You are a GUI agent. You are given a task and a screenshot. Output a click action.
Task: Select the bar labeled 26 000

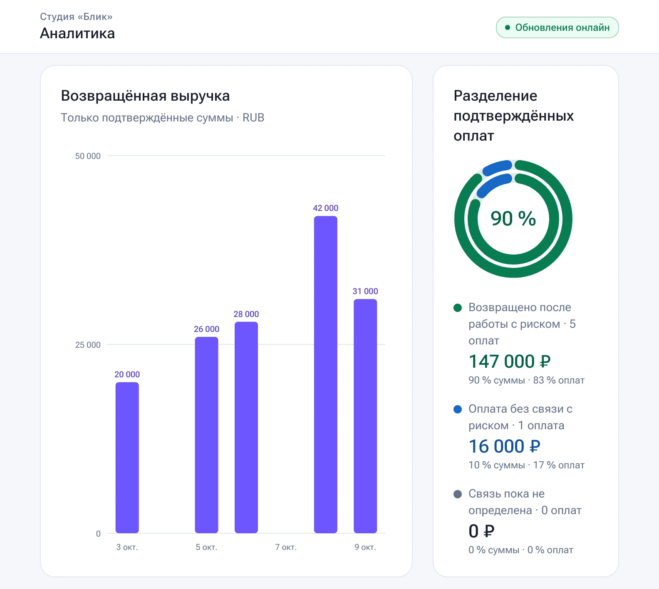[x=206, y=435]
